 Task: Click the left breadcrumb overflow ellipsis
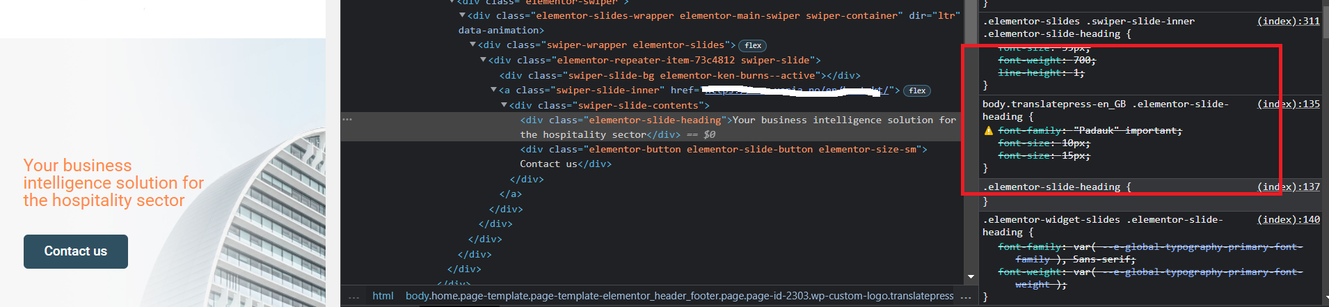click(x=353, y=297)
